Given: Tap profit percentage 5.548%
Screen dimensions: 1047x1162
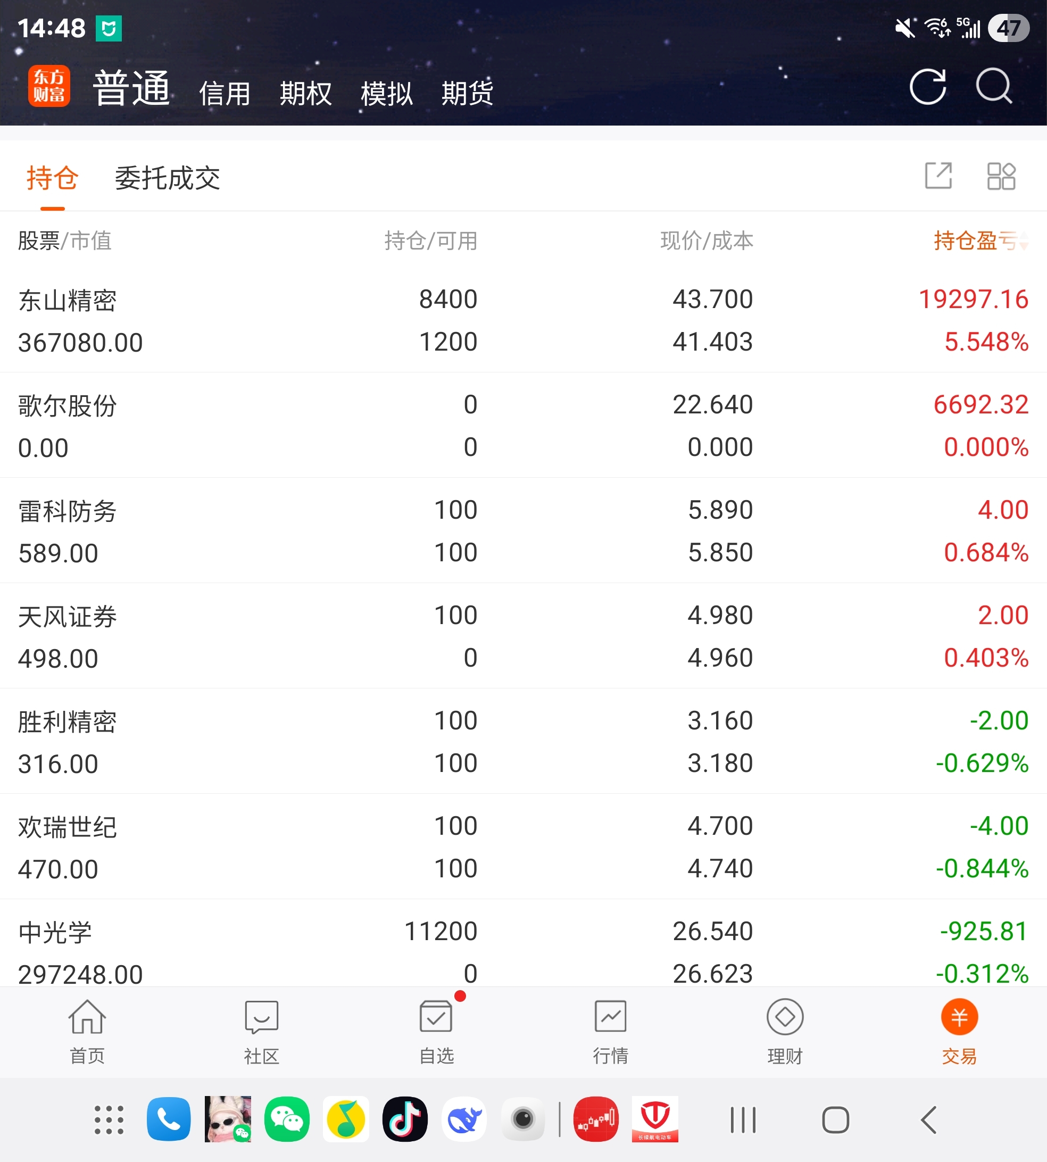Looking at the screenshot, I should 986,342.
